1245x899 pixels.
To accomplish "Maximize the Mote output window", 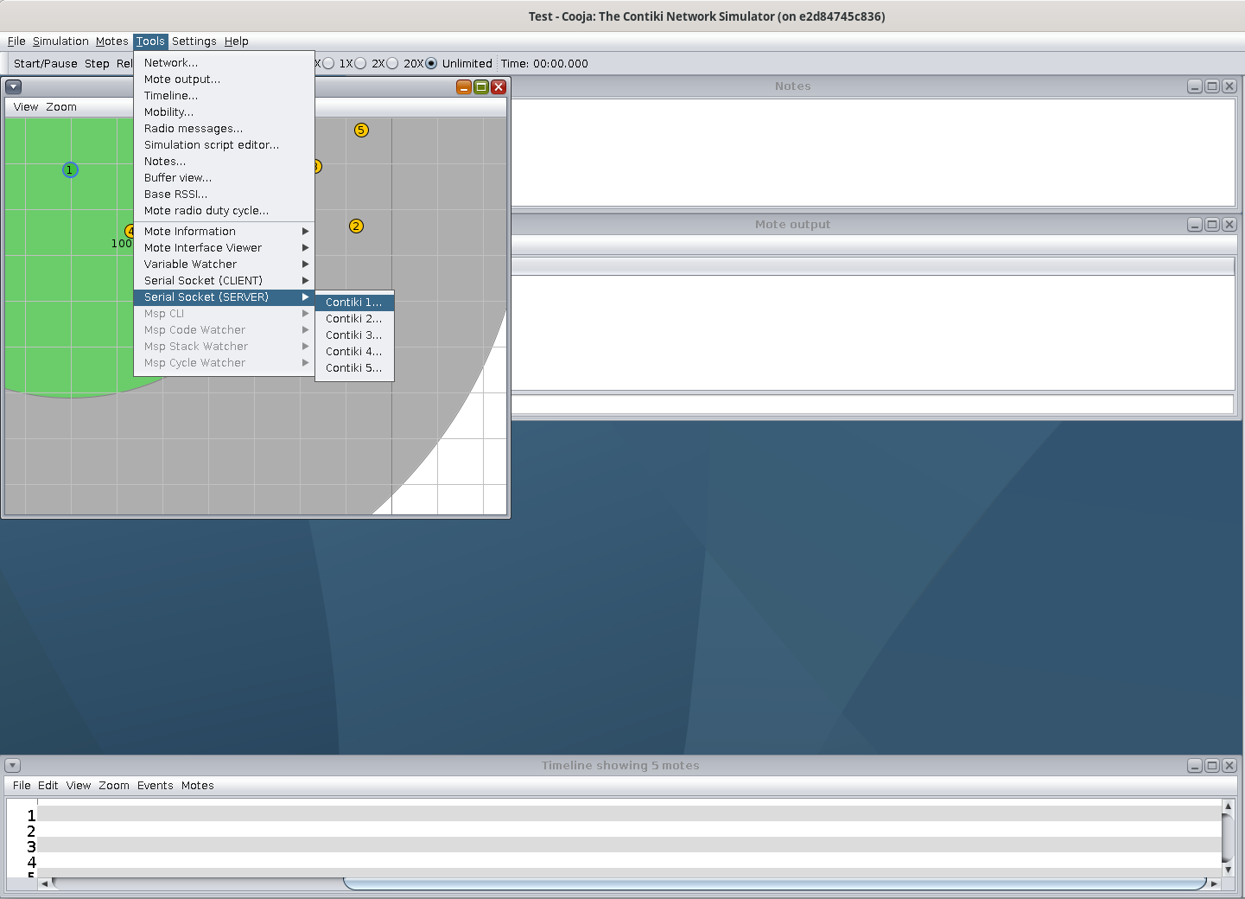I will point(1212,225).
